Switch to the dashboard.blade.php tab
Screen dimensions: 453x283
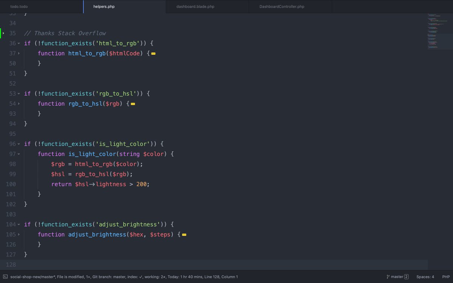(195, 6)
